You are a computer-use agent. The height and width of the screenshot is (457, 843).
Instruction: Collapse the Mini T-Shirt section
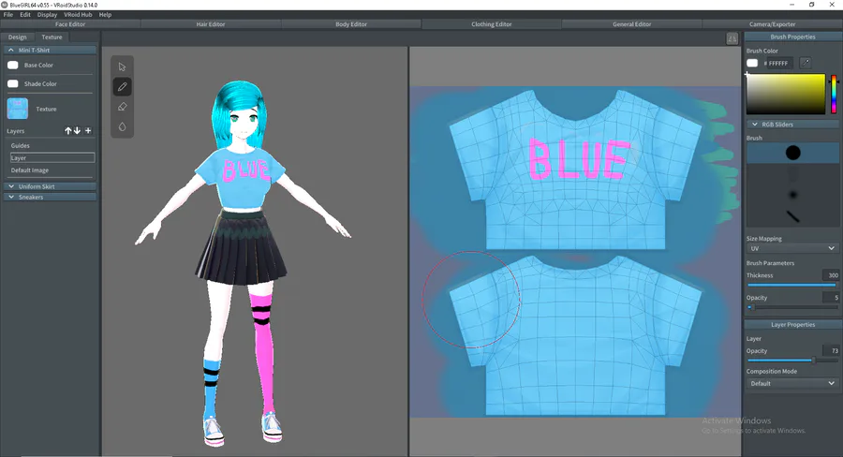coord(50,50)
